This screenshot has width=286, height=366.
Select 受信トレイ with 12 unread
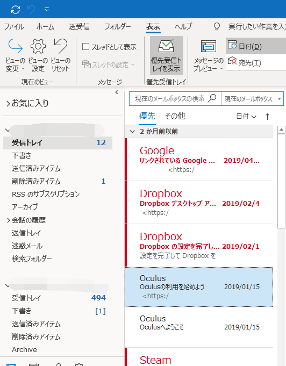(x=58, y=142)
